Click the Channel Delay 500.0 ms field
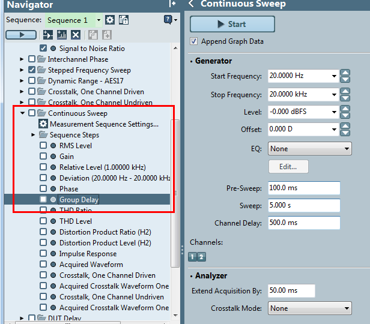This screenshot has height=324, width=370. pyautogui.click(x=304, y=223)
